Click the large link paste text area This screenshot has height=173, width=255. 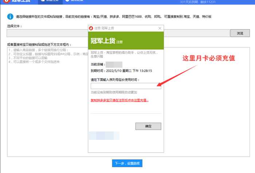click(47, 109)
